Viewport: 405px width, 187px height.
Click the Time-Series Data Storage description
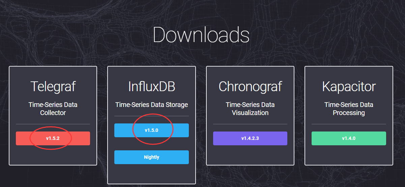pyautogui.click(x=152, y=105)
